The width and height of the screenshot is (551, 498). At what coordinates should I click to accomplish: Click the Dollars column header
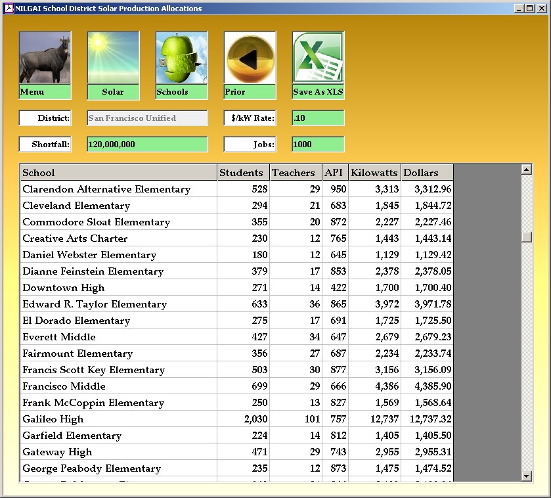pos(427,173)
